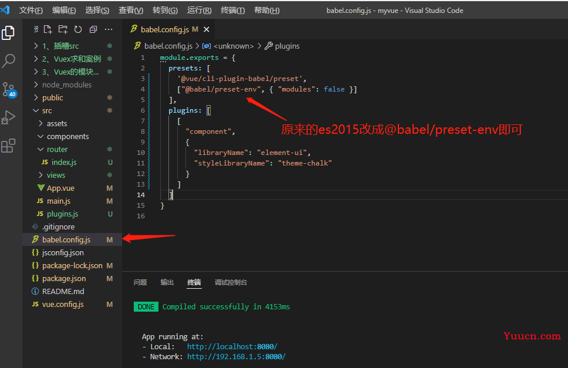This screenshot has height=368, width=568.
Task: Click babel.config.js in the breadcrumb
Action: point(168,46)
